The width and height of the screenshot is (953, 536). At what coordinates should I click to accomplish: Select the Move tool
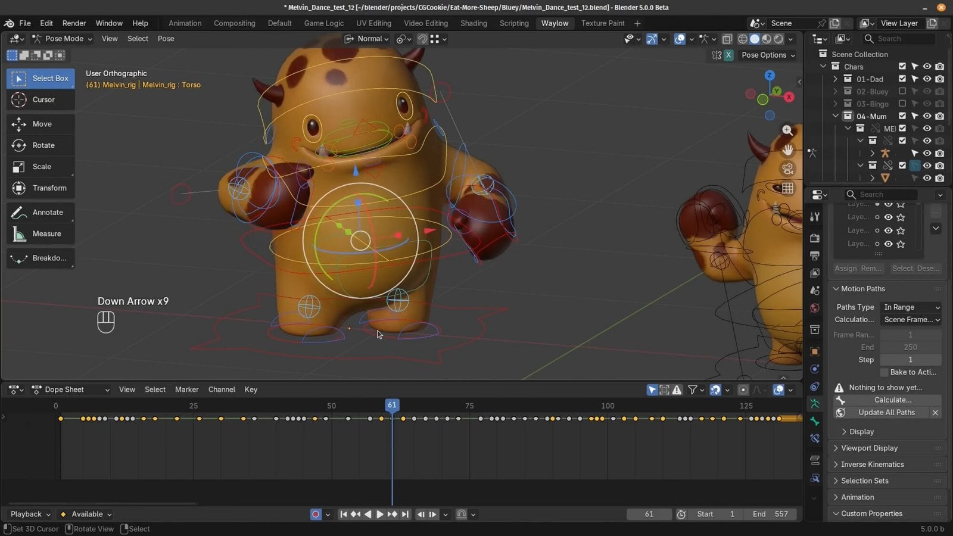tap(40, 124)
